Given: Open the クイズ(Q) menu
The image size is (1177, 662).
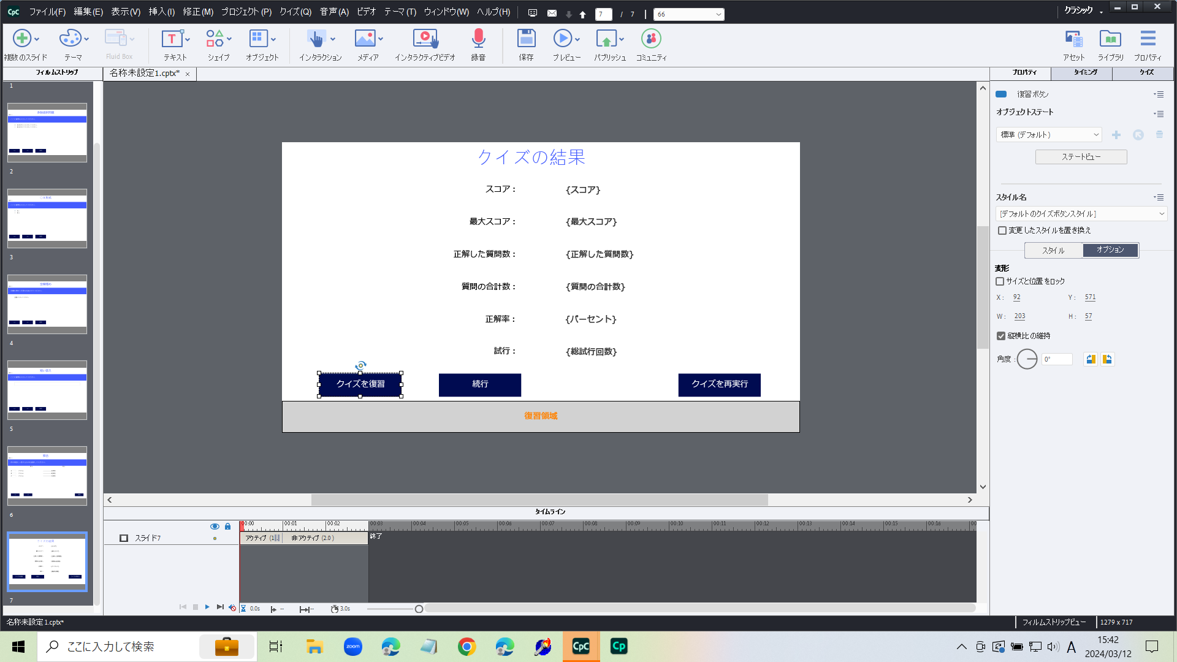Looking at the screenshot, I should point(295,11).
